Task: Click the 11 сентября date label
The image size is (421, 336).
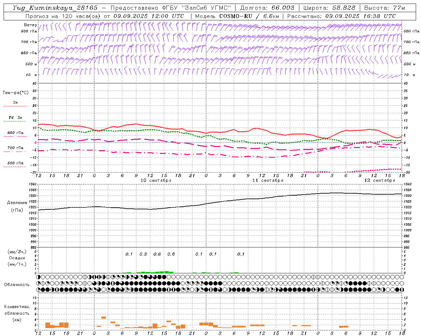Action: (268, 180)
